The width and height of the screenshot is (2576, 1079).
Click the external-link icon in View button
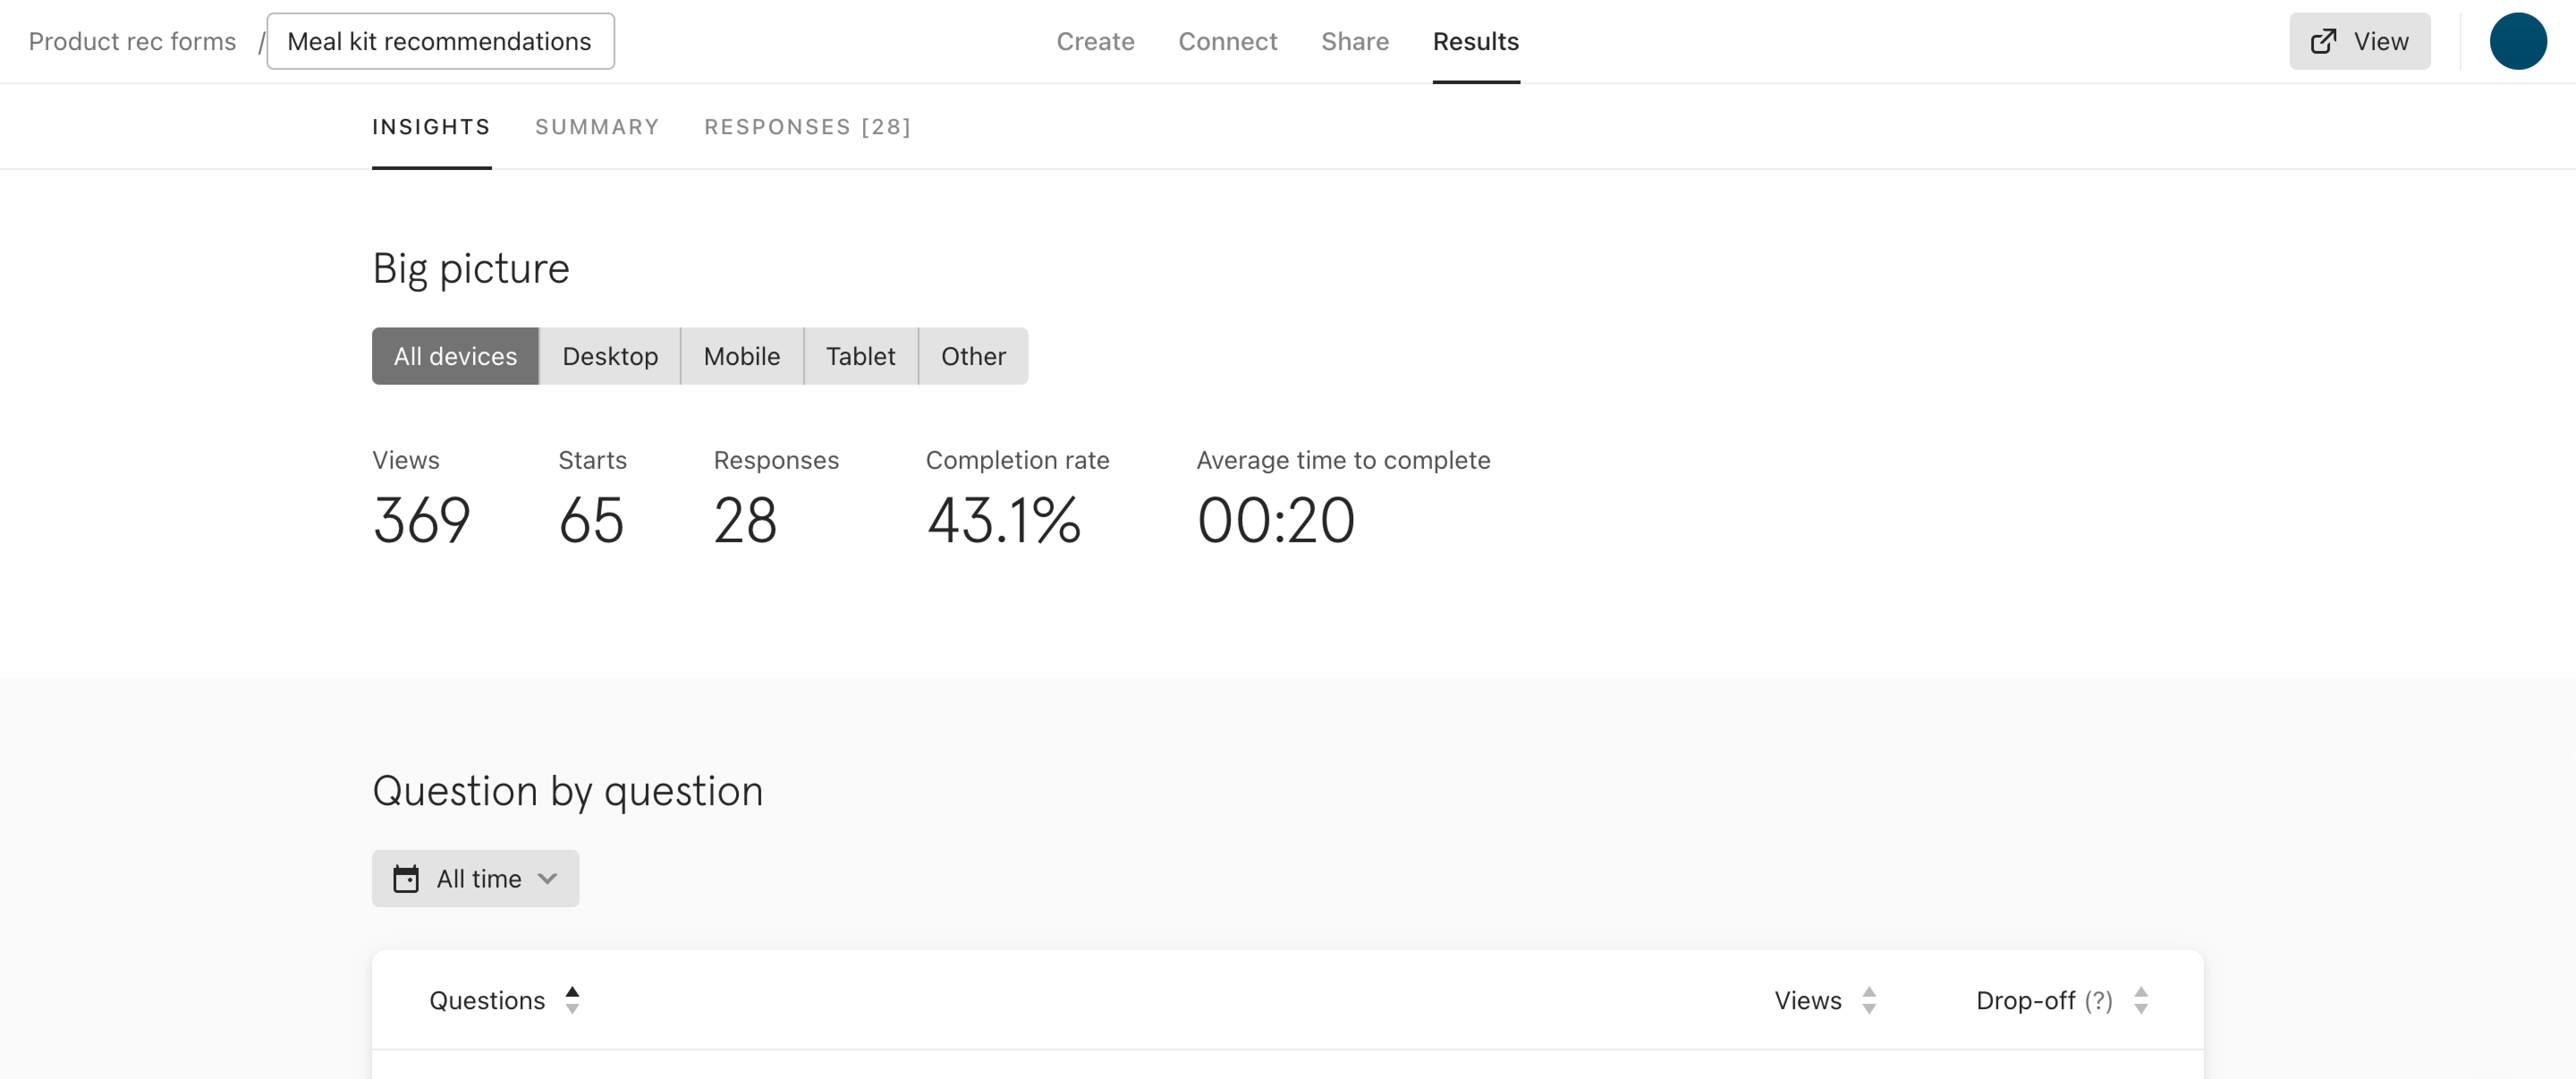[x=2323, y=41]
